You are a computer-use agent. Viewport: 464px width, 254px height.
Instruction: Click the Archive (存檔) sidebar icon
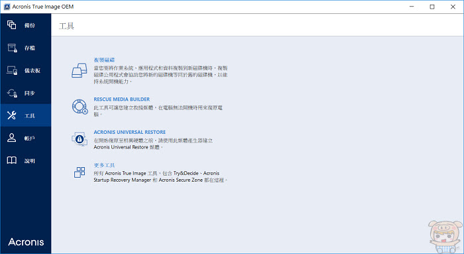(12, 48)
